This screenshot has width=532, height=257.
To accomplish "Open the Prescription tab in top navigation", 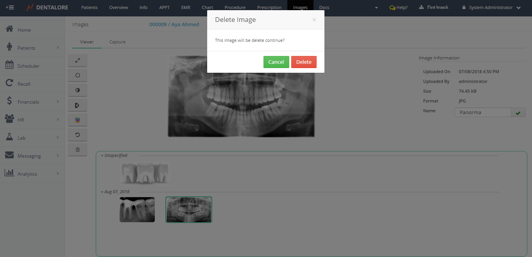I will [x=269, y=7].
